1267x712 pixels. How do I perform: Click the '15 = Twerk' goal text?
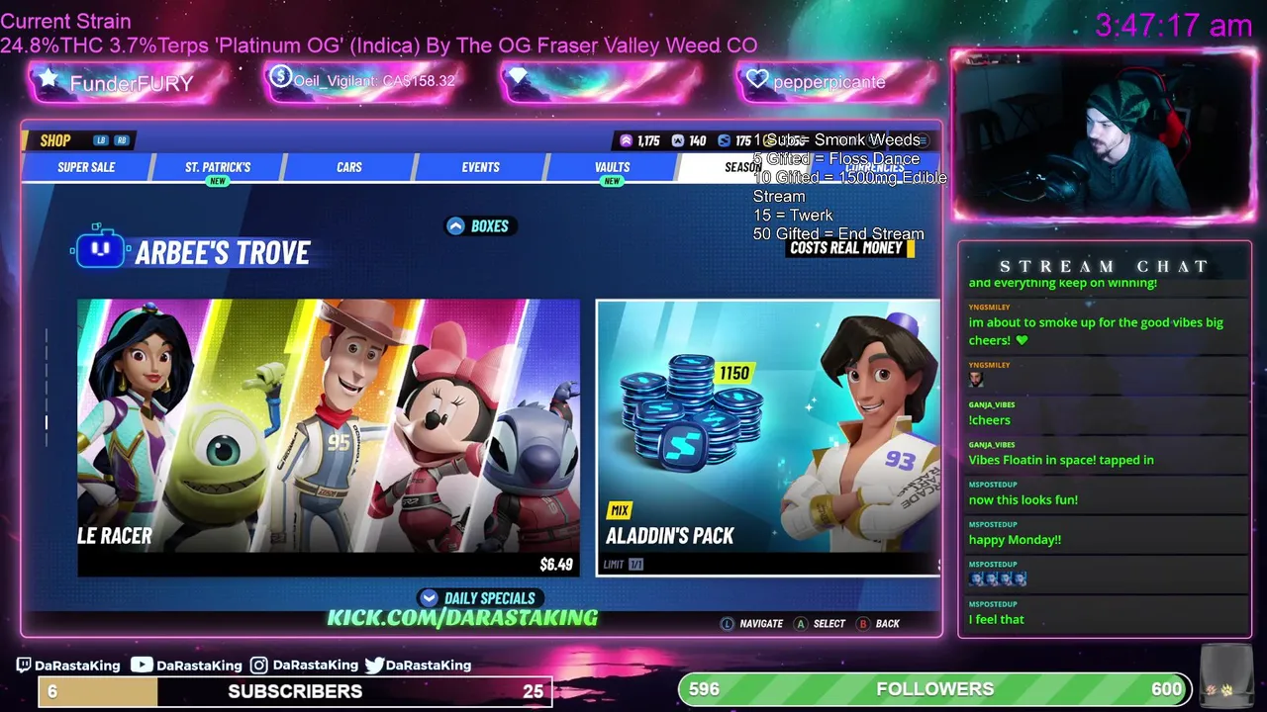point(793,216)
